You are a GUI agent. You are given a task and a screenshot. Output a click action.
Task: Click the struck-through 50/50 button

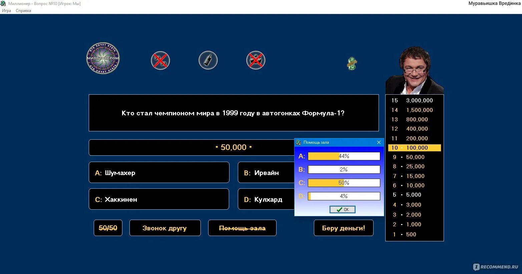point(108,228)
